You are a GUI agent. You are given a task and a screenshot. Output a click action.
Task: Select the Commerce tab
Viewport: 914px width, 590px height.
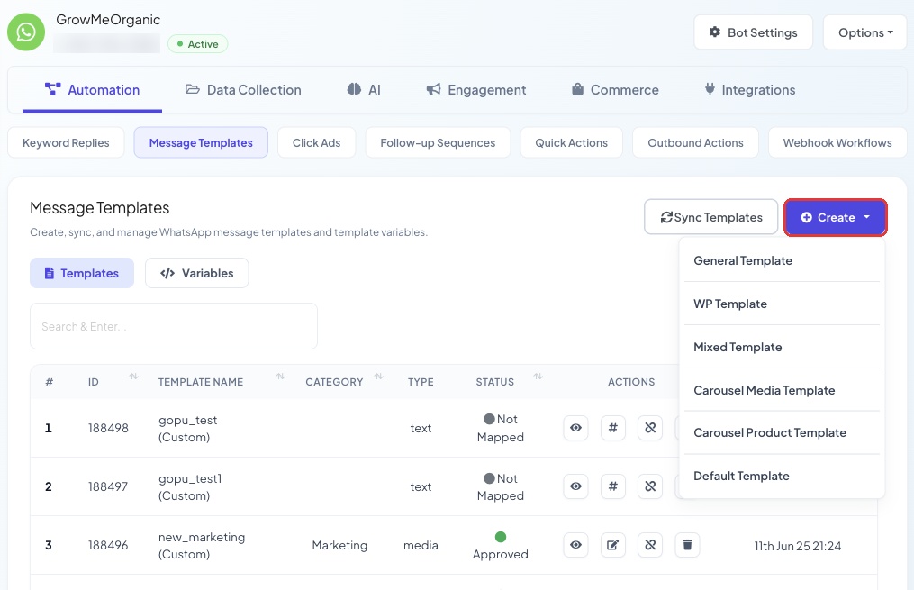pyautogui.click(x=615, y=90)
